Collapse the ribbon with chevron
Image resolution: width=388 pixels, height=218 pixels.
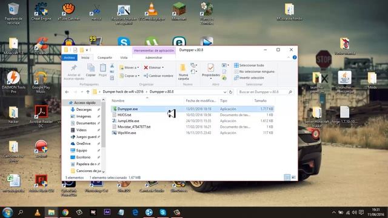click(x=289, y=58)
